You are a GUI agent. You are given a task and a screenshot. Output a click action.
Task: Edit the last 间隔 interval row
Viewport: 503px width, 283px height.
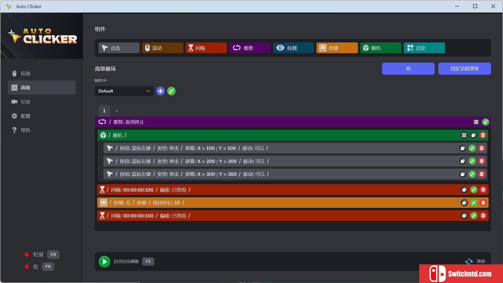(x=474, y=216)
